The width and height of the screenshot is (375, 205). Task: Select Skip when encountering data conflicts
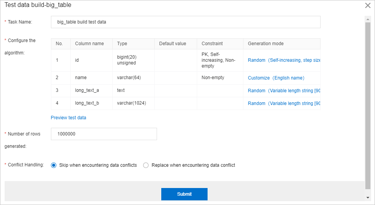(54, 165)
